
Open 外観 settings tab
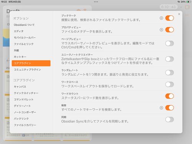point(31,50)
